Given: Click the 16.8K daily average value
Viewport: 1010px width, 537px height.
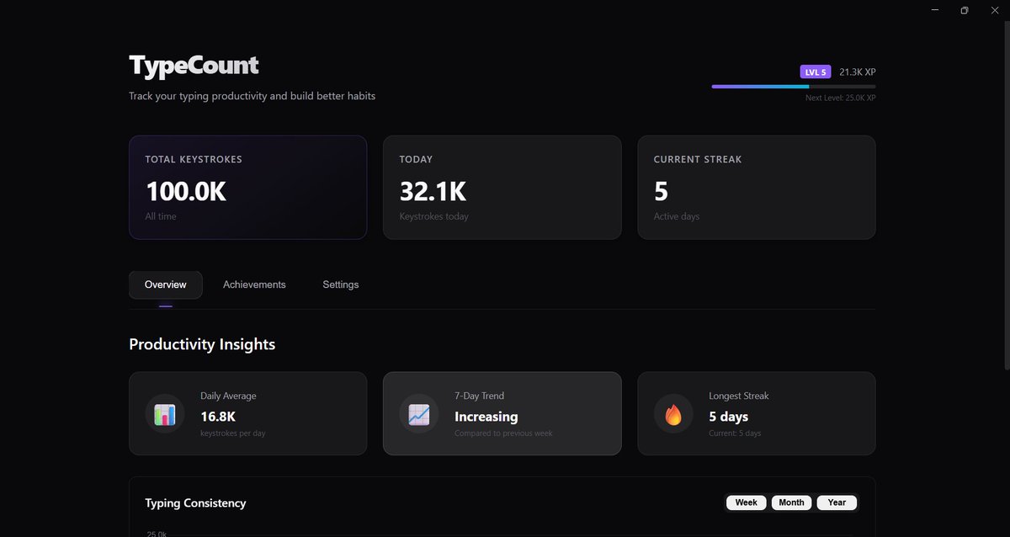Looking at the screenshot, I should click(218, 417).
